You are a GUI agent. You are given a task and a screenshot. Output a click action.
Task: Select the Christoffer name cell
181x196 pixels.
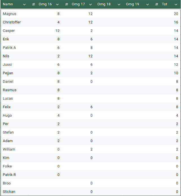point(12,22)
